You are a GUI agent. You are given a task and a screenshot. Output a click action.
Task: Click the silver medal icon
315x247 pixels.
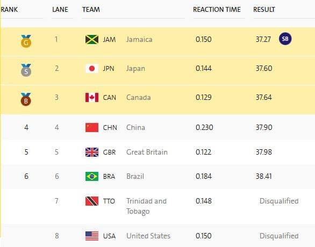point(26,70)
